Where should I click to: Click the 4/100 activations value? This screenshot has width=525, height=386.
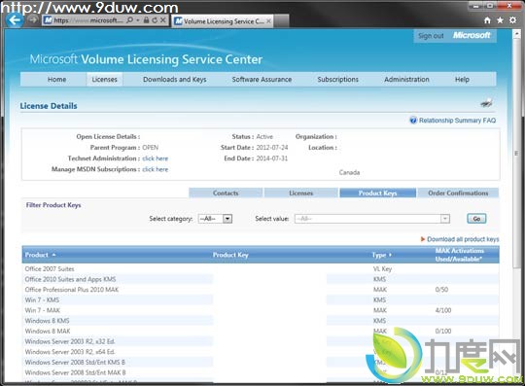coord(443,310)
